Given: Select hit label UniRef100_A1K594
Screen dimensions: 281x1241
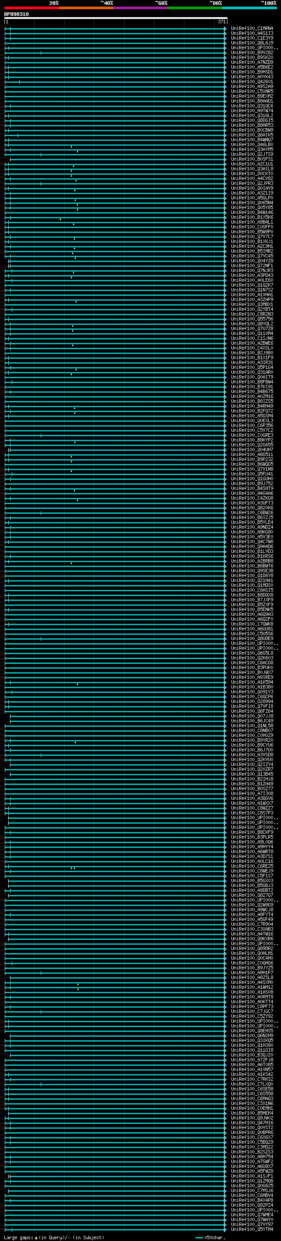Looking at the screenshot, I should [x=252, y=682].
